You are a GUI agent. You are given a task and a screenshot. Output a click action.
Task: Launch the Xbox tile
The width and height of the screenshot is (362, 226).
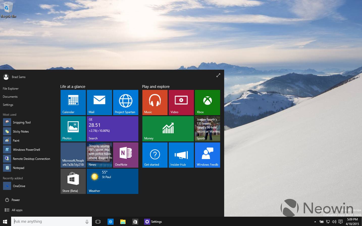[208, 103]
